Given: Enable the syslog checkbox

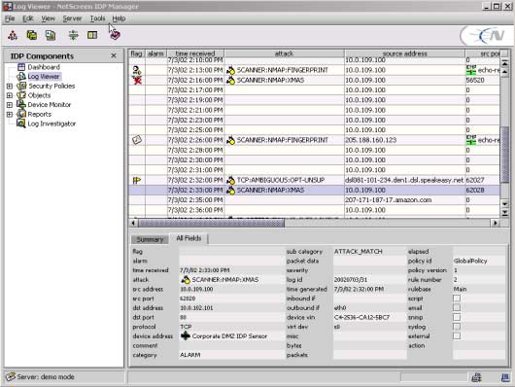Looking at the screenshot, I should click(x=457, y=327).
